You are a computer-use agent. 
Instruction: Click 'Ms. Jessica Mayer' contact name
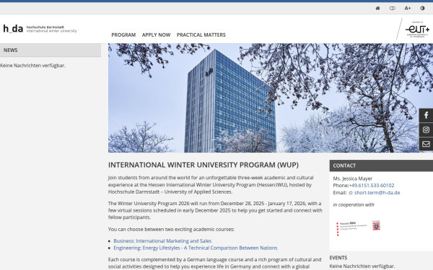click(x=353, y=179)
